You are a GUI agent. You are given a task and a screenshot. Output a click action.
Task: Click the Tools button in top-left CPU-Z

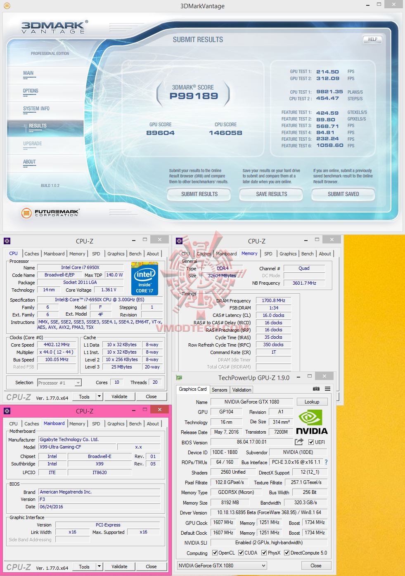(84, 397)
